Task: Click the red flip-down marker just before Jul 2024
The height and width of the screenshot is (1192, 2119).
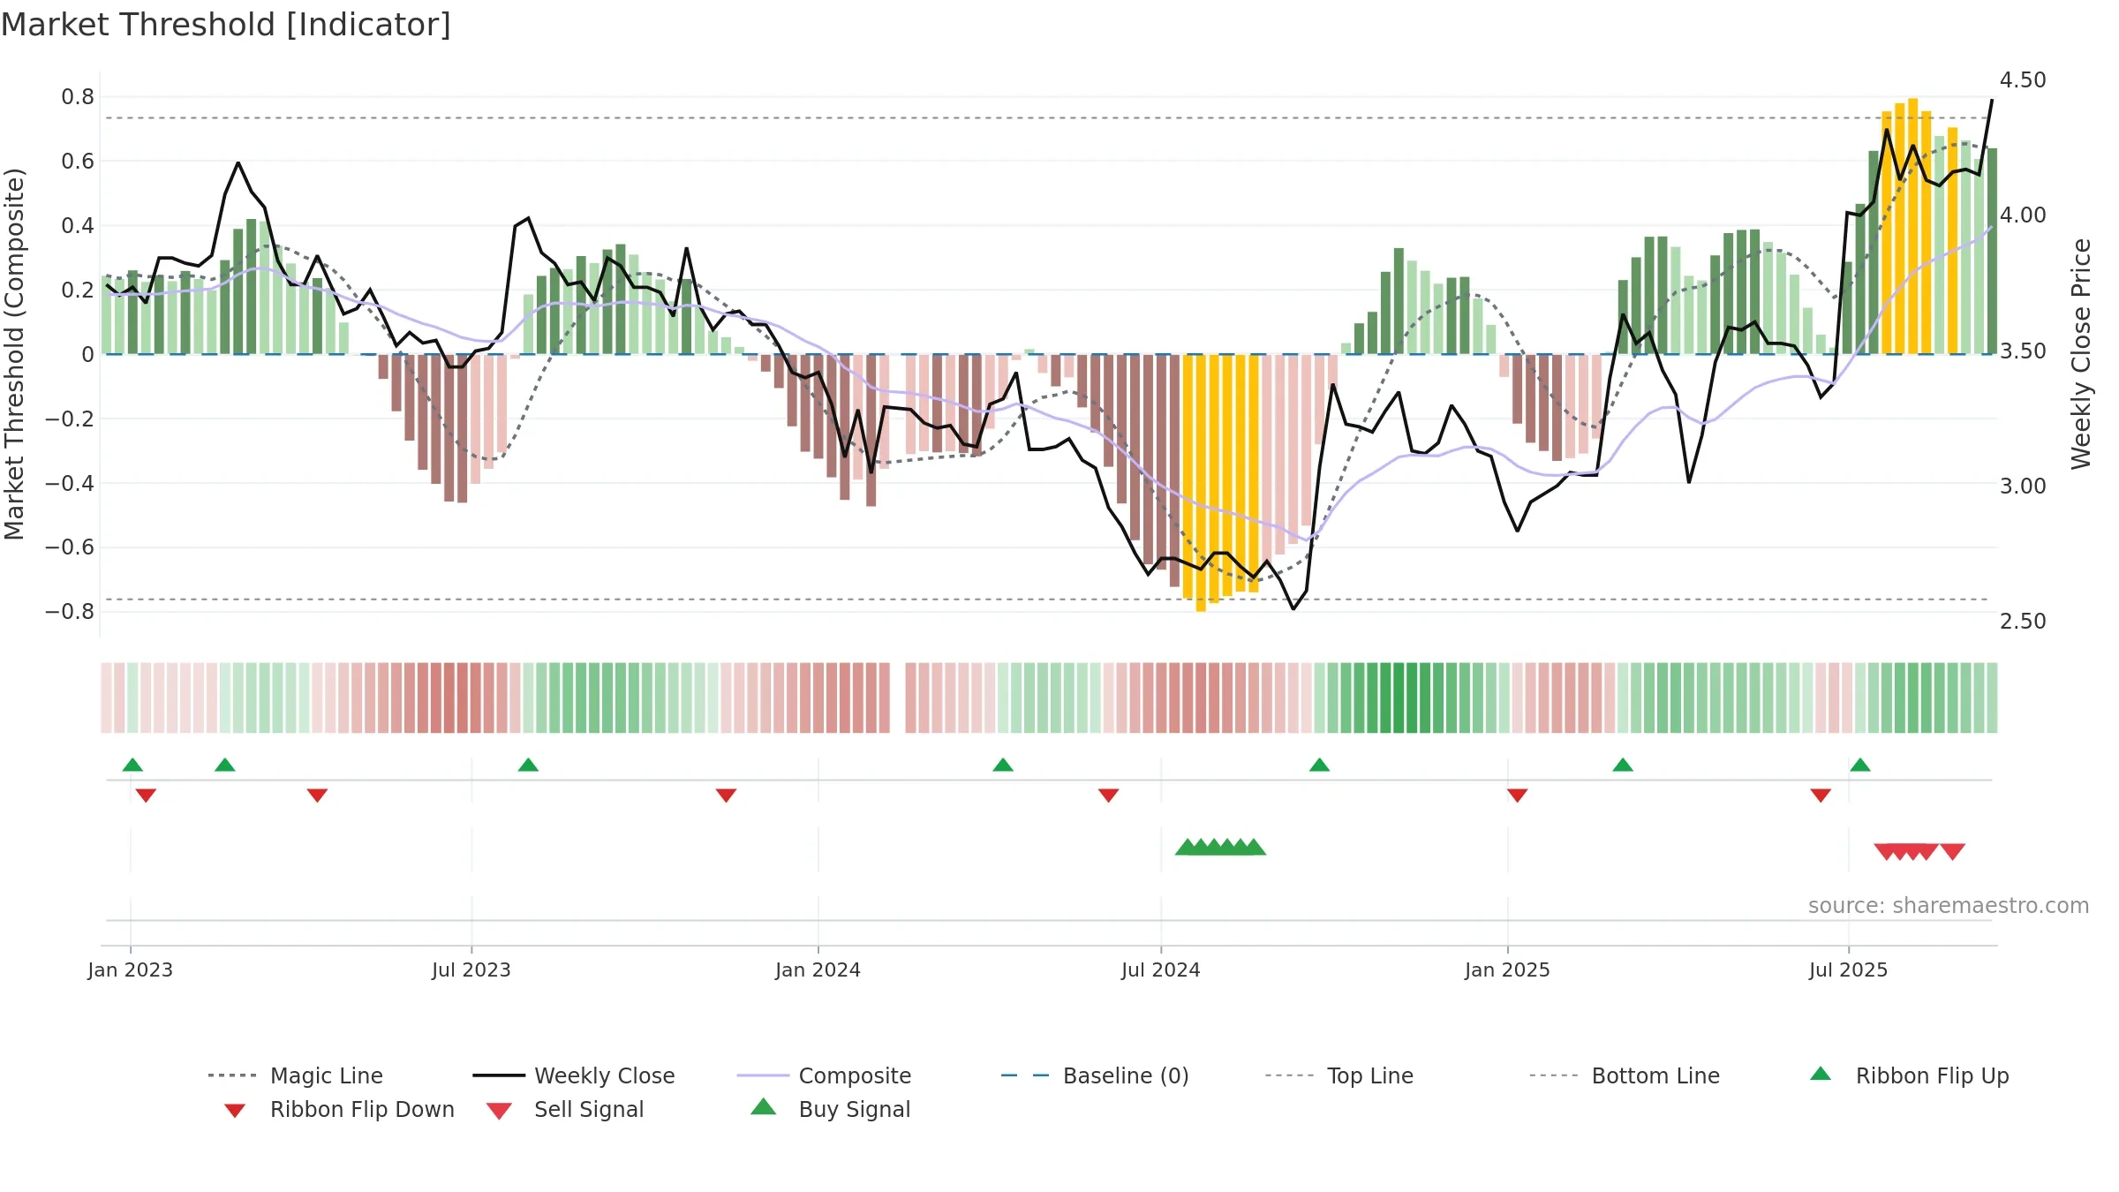Action: [1109, 796]
